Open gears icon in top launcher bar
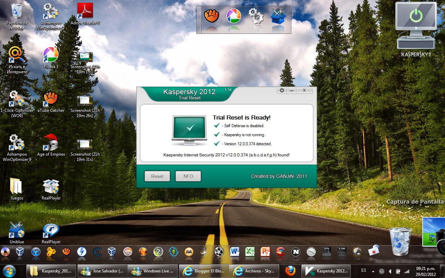The width and height of the screenshot is (445, 278). click(256, 16)
